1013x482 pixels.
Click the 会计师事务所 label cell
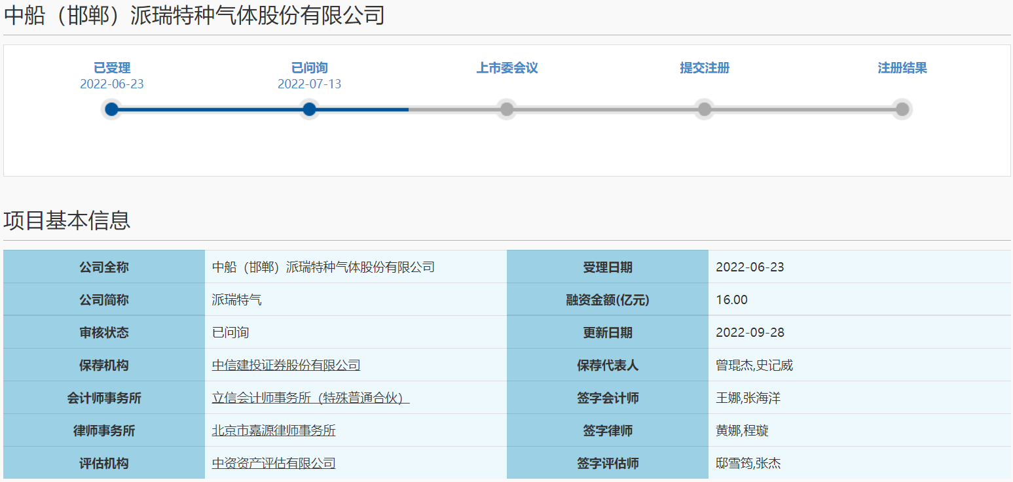104,398
